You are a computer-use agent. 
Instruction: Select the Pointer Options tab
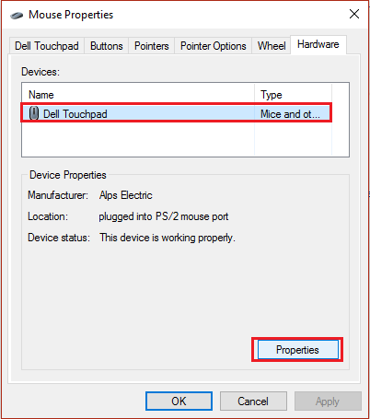click(214, 46)
